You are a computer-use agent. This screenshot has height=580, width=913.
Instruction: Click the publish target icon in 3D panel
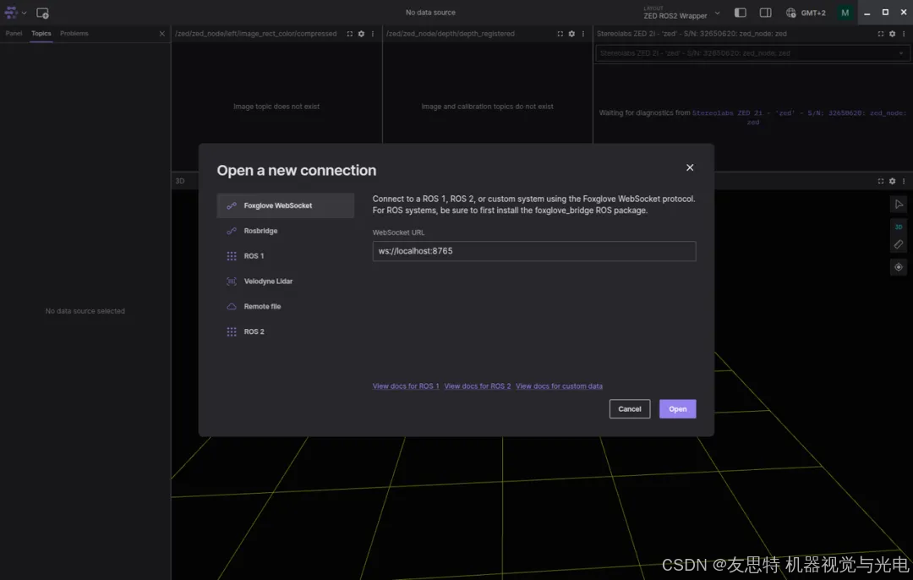pos(899,267)
